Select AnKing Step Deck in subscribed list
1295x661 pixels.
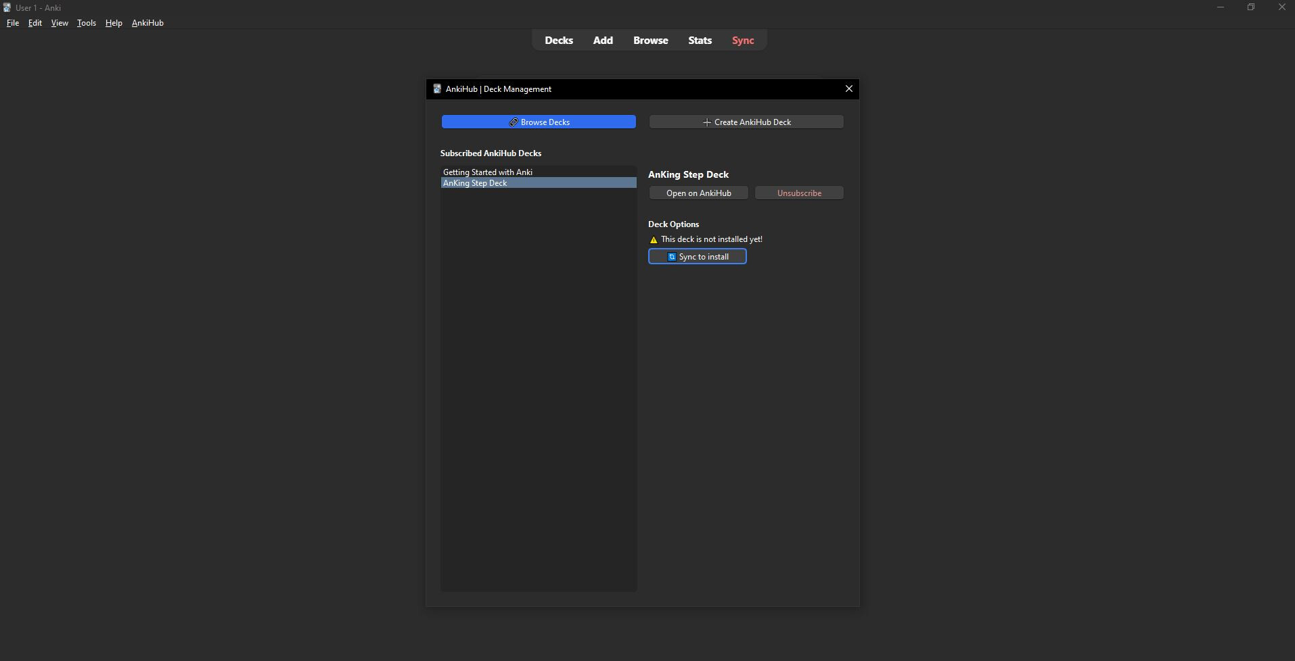(x=475, y=183)
